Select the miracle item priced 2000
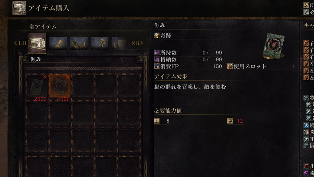The image size is (314, 177). (x=37, y=86)
